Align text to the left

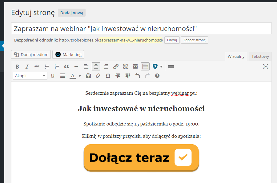coord(86,66)
